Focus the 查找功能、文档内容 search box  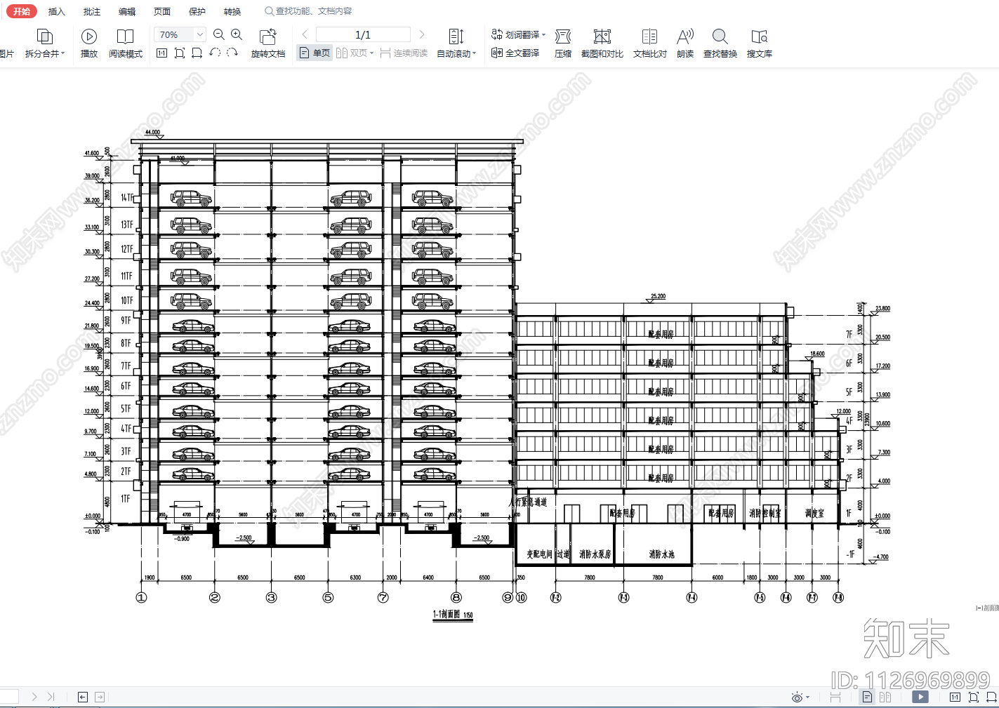point(309,11)
